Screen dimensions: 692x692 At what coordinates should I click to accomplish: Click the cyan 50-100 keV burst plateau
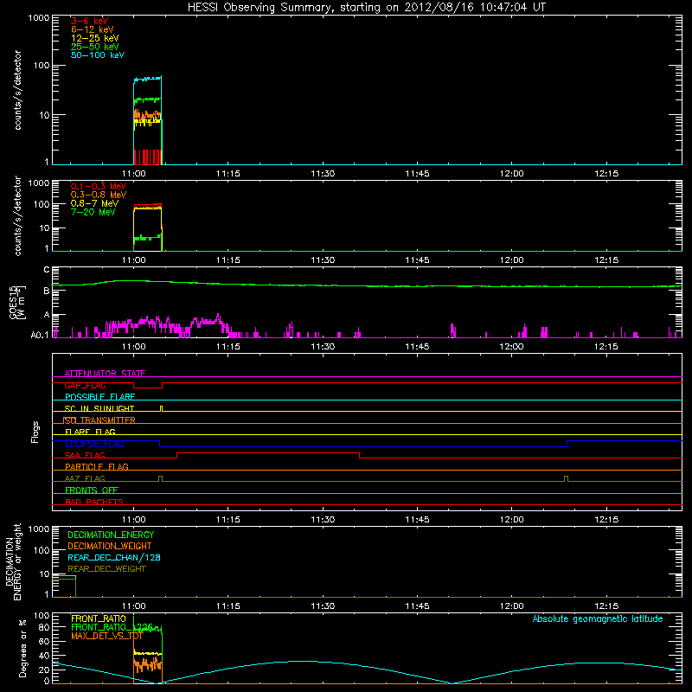point(147,79)
